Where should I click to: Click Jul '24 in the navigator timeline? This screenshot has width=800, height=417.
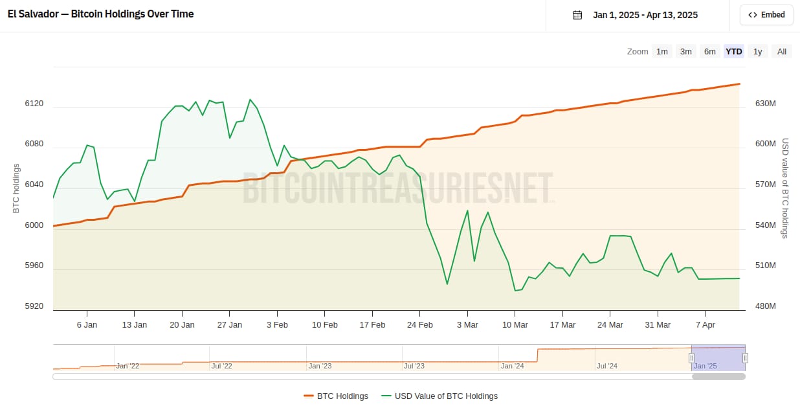tap(607, 366)
